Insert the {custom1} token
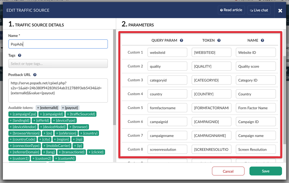 pyautogui.click(x=19, y=159)
